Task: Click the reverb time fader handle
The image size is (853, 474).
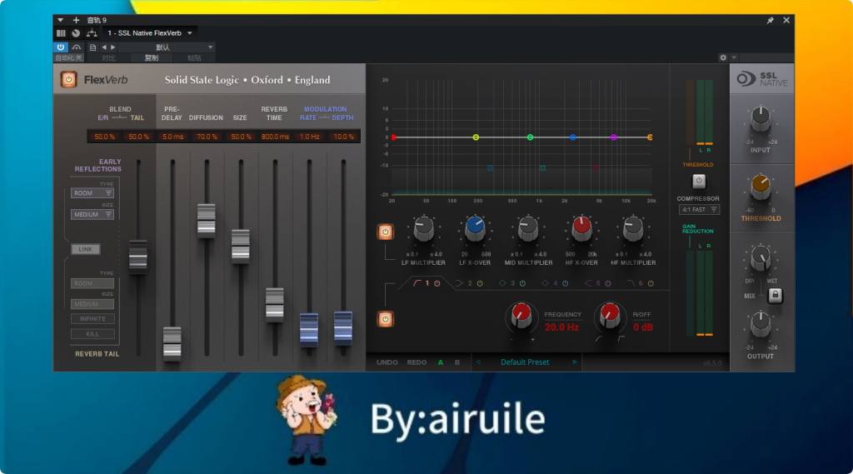Action: 275,305
